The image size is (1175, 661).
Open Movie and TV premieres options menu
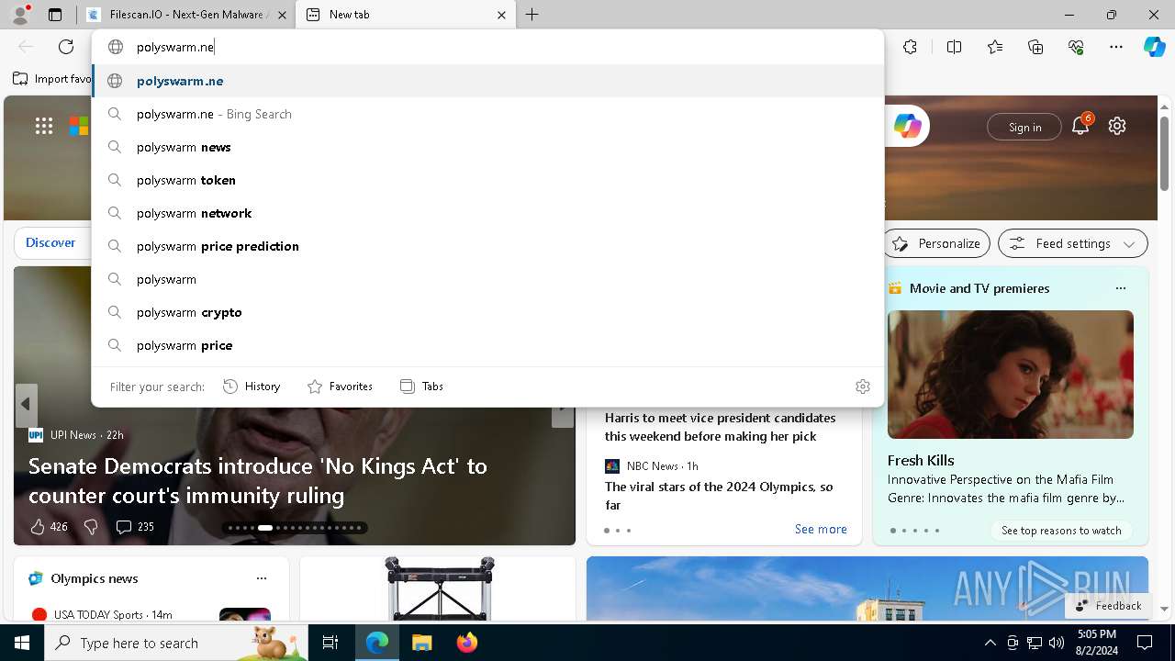(x=1120, y=288)
